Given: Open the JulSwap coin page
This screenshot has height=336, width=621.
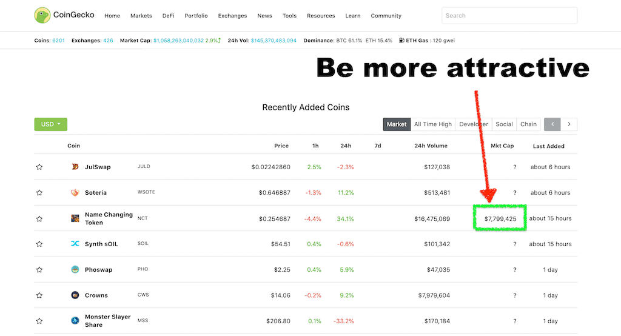Looking at the screenshot, I should [x=98, y=167].
